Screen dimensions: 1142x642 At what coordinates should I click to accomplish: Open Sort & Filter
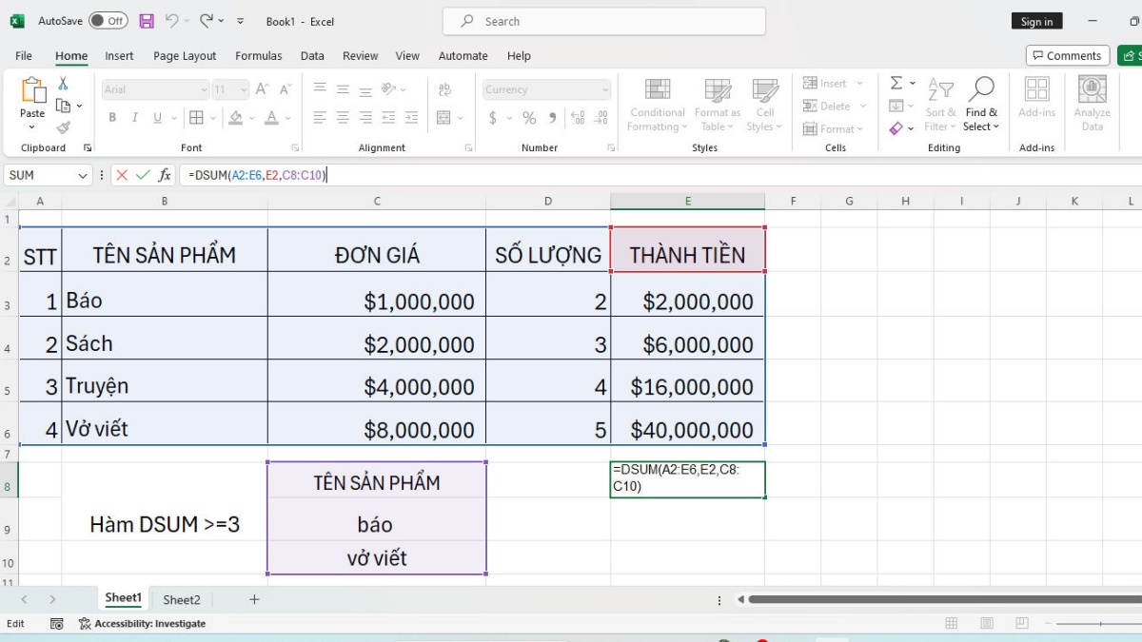tap(940, 106)
